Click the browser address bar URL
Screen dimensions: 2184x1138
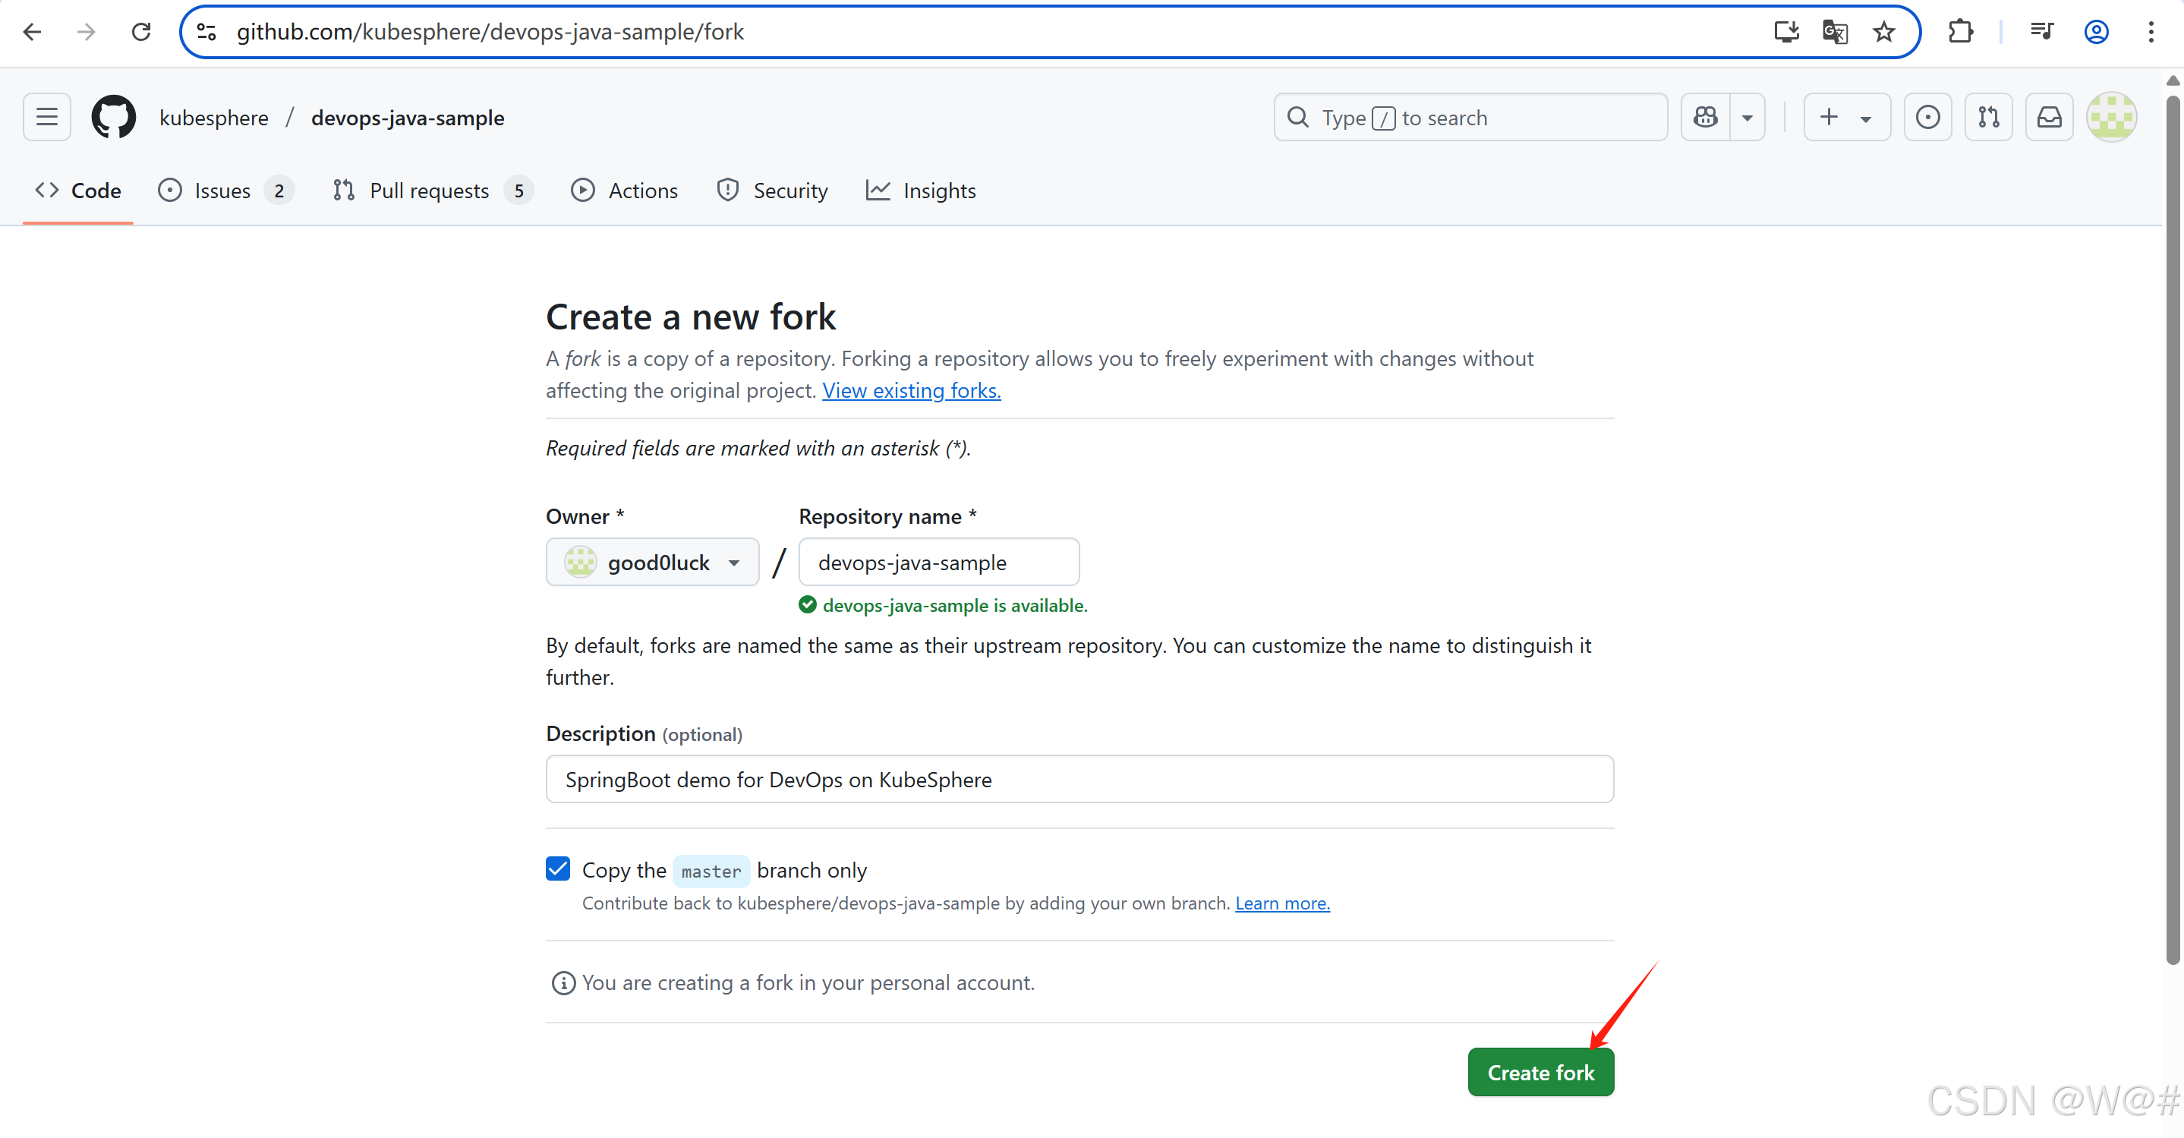pos(490,32)
